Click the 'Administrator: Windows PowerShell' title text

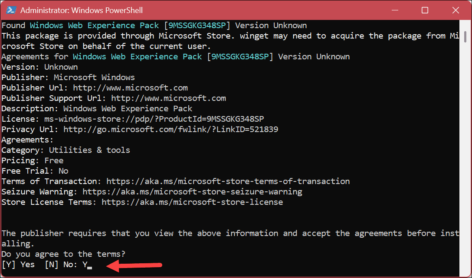pyautogui.click(x=82, y=10)
